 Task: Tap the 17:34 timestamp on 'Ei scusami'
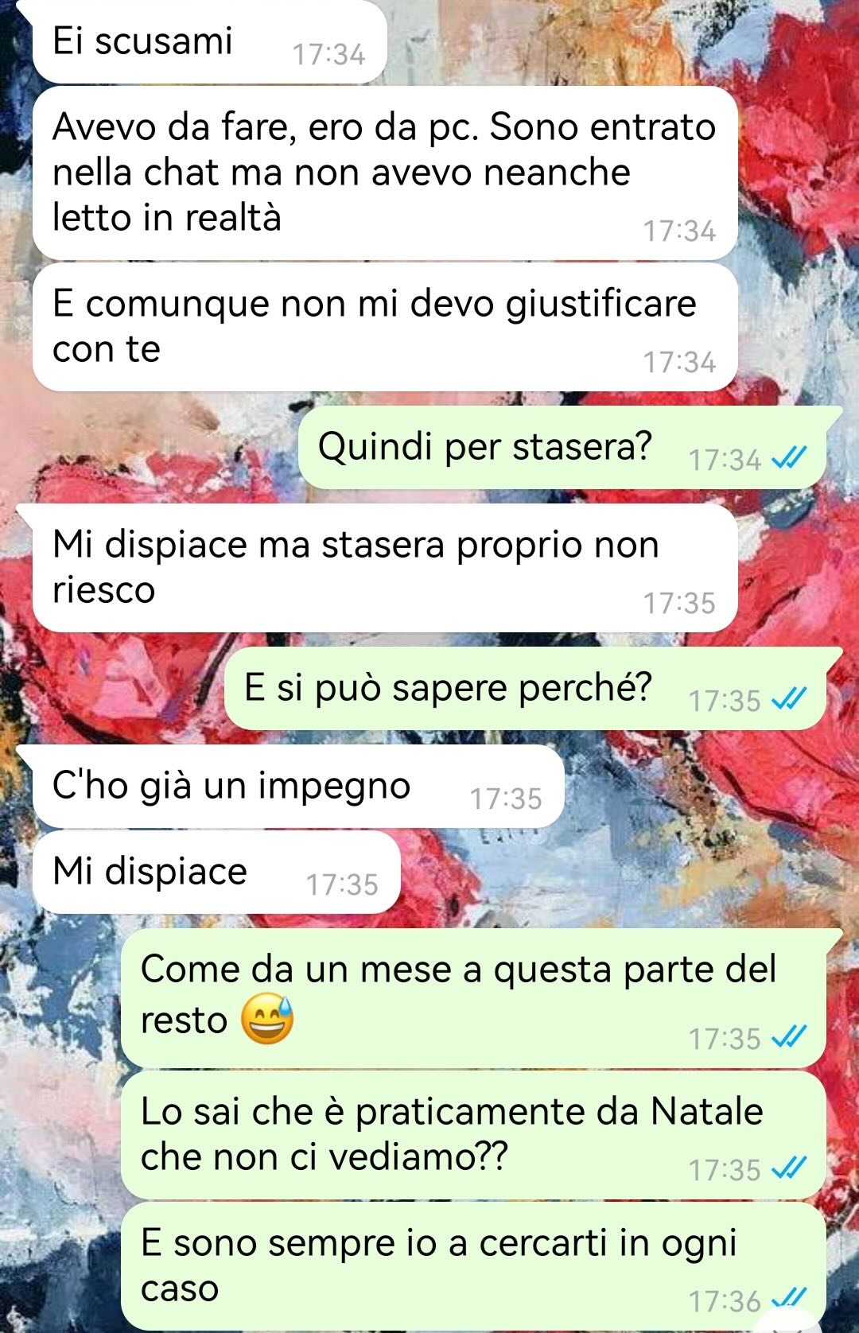point(328,55)
